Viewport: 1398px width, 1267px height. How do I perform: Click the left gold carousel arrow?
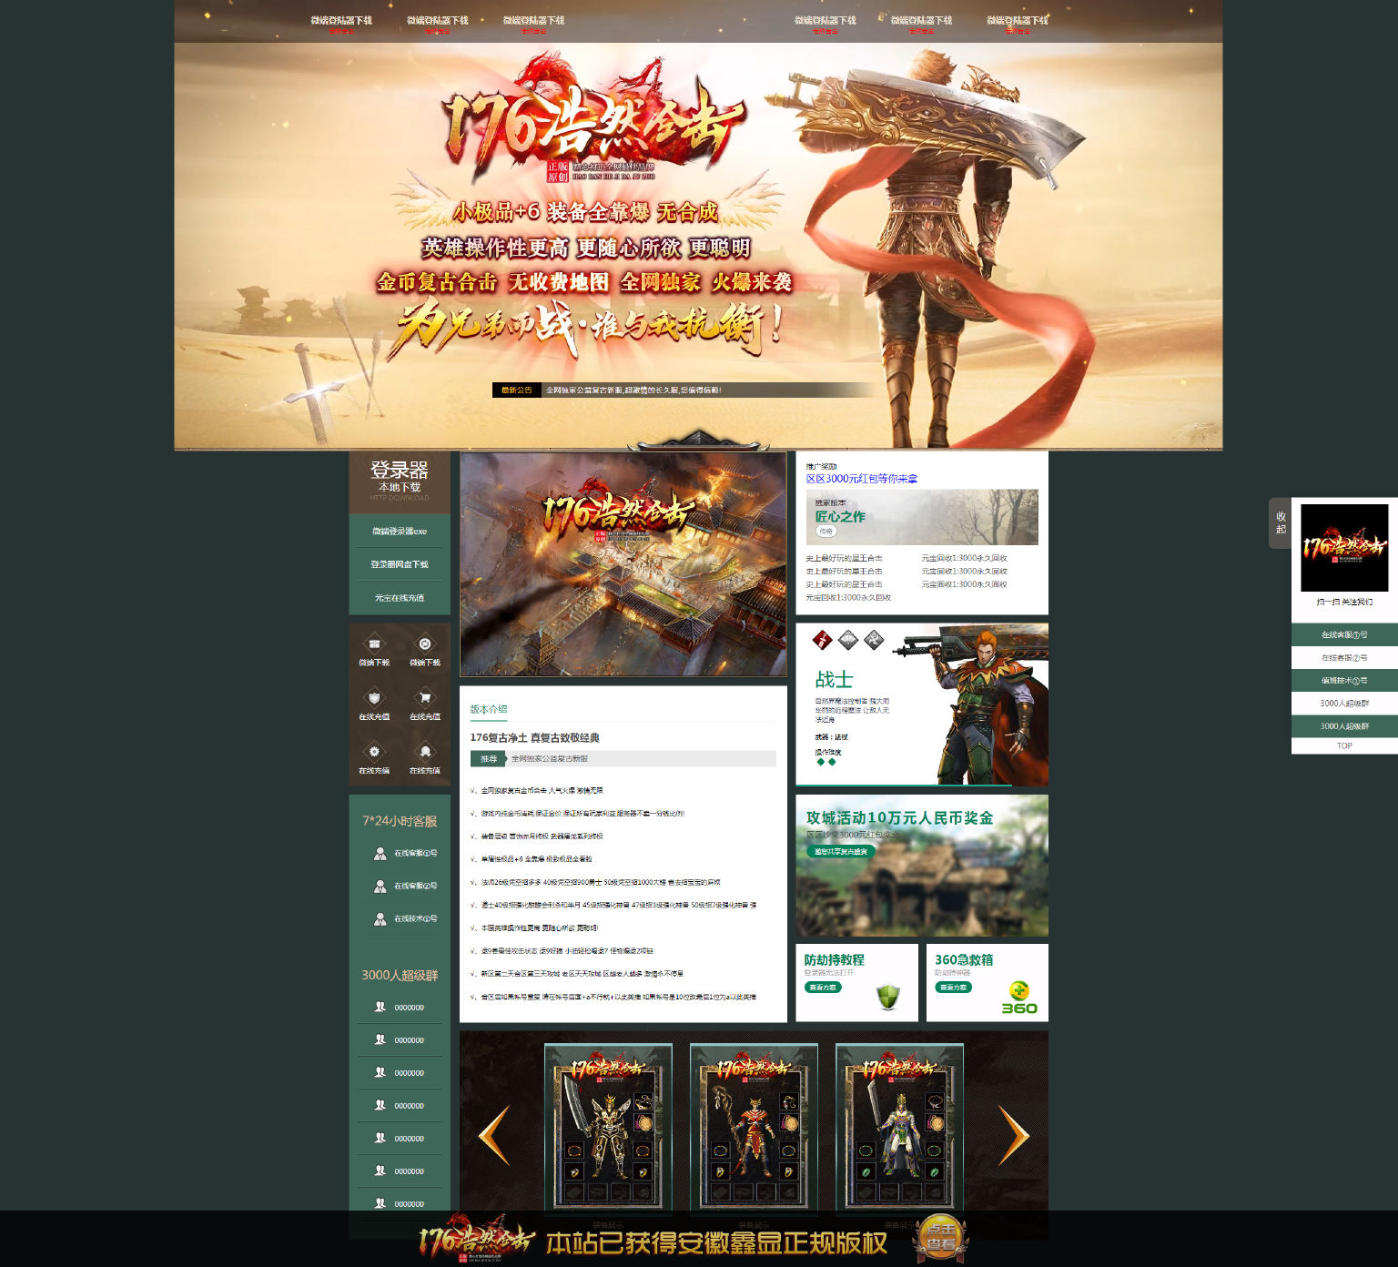click(494, 1135)
